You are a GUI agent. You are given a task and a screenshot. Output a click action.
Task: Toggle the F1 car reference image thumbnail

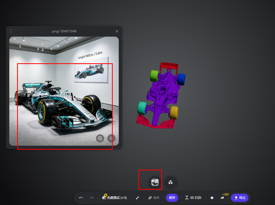(155, 183)
